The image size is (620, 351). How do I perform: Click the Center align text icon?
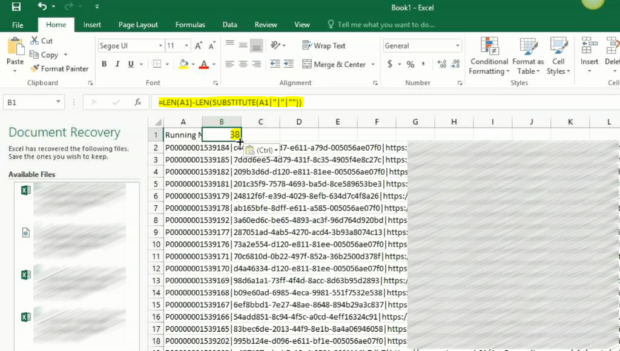click(243, 64)
